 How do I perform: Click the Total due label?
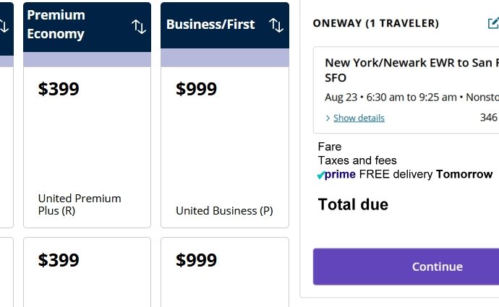pos(353,204)
